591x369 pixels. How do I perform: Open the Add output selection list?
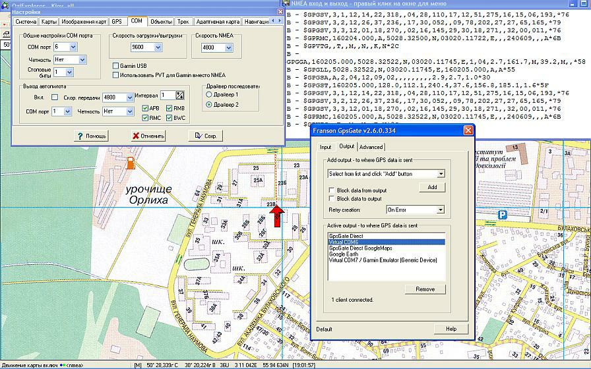pos(441,174)
